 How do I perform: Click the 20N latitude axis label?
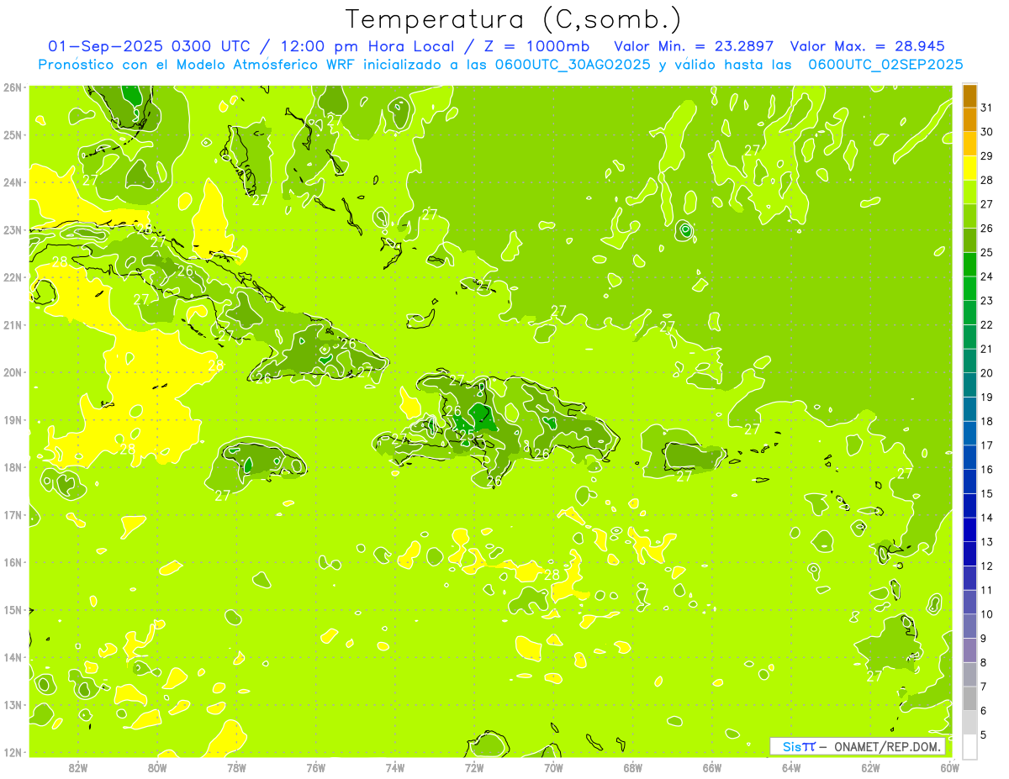coord(12,372)
